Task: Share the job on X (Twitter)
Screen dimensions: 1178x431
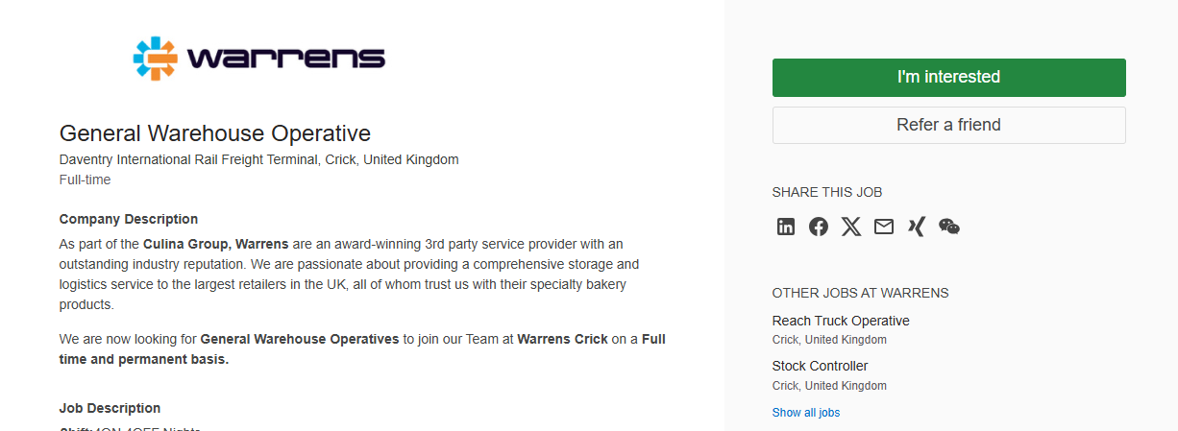Action: click(851, 227)
